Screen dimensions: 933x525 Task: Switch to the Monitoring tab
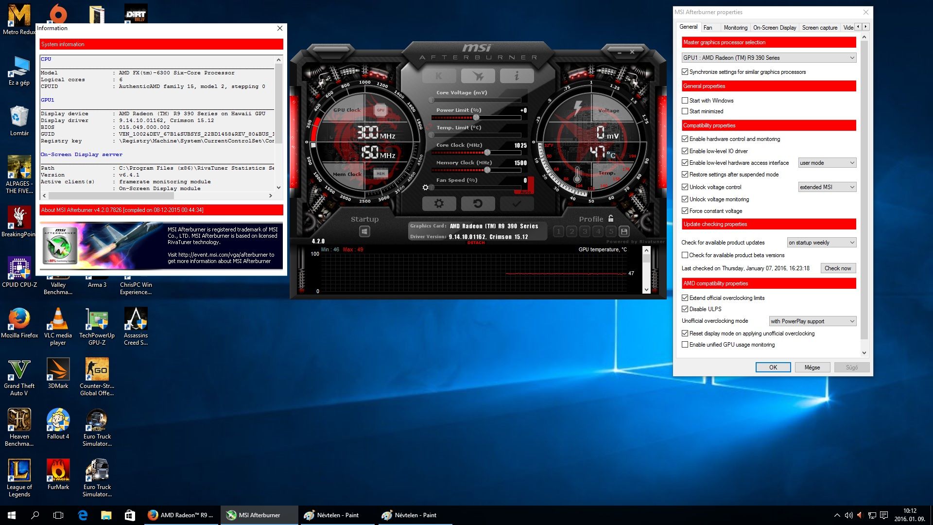pyautogui.click(x=735, y=28)
